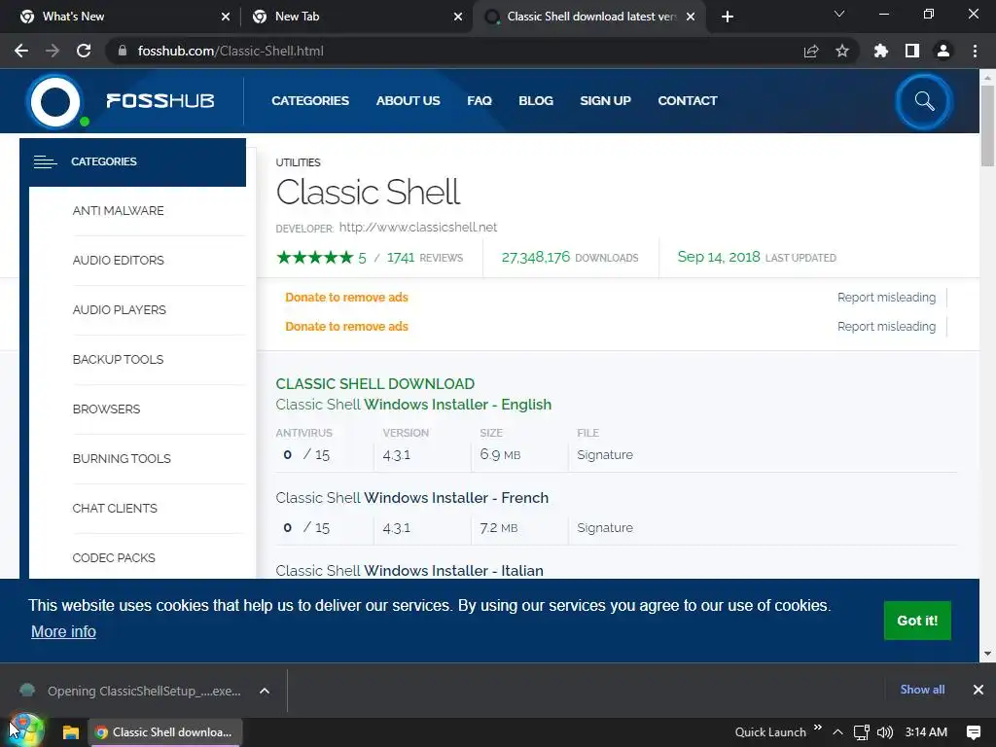The image size is (996, 747).
Task: Share this page via address bar icon
Action: (x=811, y=51)
